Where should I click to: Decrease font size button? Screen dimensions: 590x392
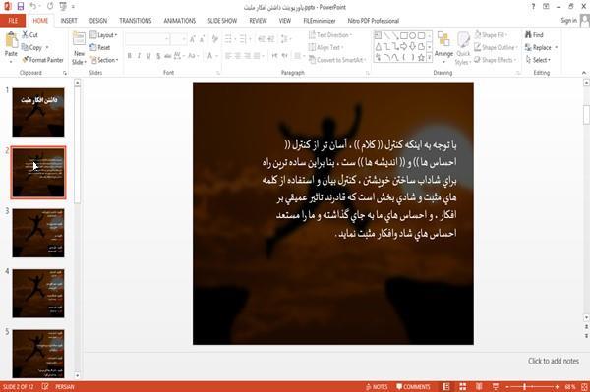tap(203, 39)
